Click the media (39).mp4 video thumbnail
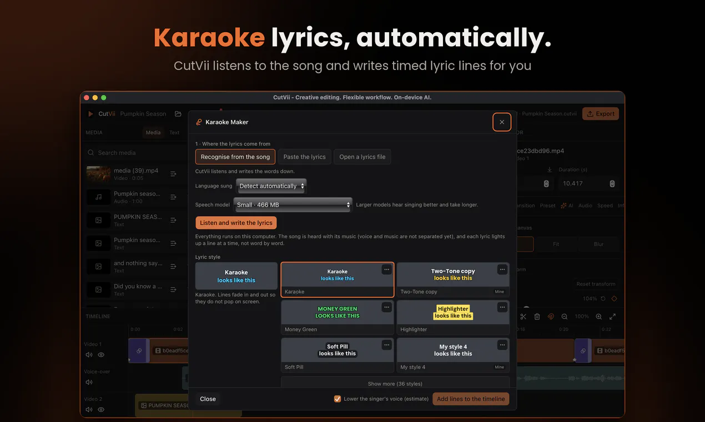705x422 pixels. point(98,174)
